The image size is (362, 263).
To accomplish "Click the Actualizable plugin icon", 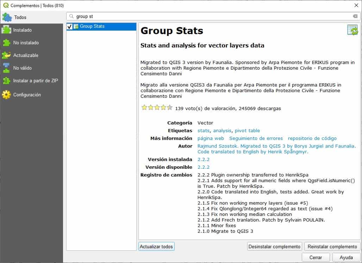I will (x=6, y=55).
